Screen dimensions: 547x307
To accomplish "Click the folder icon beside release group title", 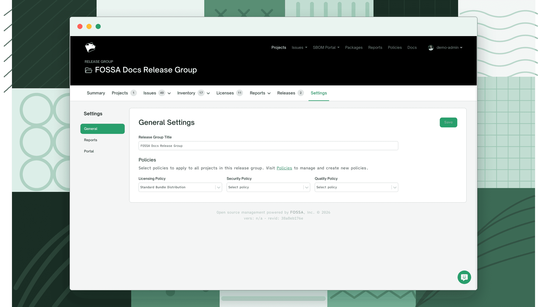I will coord(89,70).
